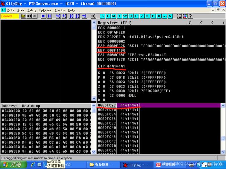Open the Debug menu
Viewport: 226px width, 169px height.
click(32, 10)
